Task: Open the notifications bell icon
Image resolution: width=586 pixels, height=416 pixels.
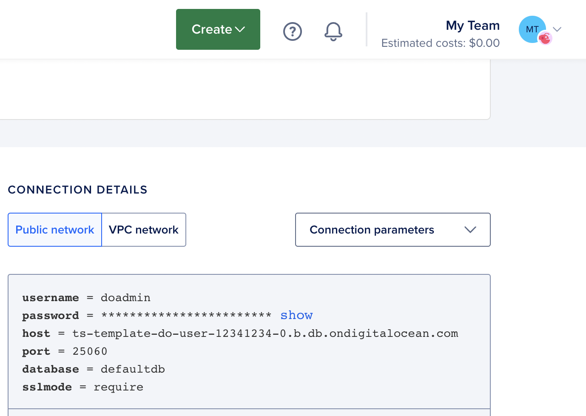Action: click(333, 31)
